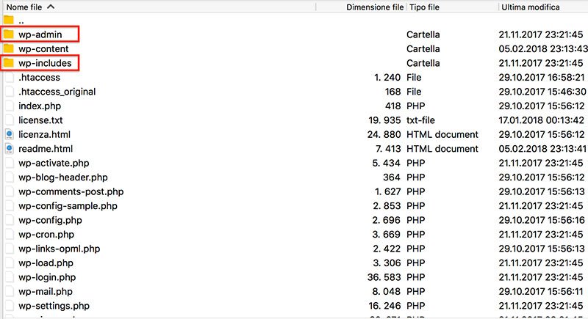This screenshot has width=588, height=319.
Task: Select the index.php file name
Action: tap(40, 106)
